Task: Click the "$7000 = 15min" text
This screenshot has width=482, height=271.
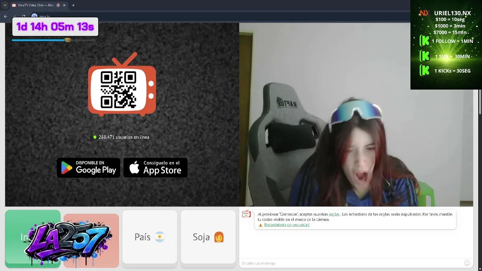Action: coord(450,32)
